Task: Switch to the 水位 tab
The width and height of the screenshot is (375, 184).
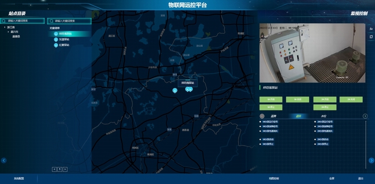Action: coord(323,116)
